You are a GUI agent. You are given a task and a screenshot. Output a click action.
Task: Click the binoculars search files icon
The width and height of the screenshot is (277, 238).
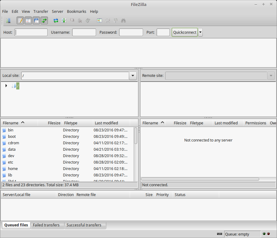(123, 21)
